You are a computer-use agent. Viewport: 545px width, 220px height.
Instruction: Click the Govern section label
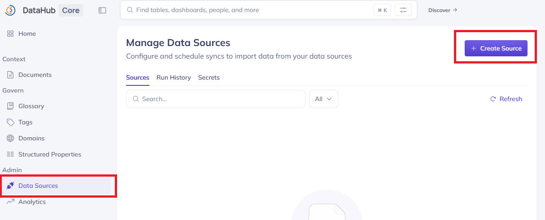tap(13, 90)
